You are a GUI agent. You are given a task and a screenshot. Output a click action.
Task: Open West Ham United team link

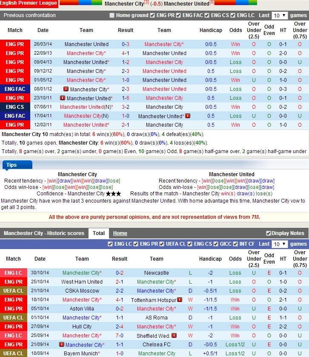[x=82, y=282]
